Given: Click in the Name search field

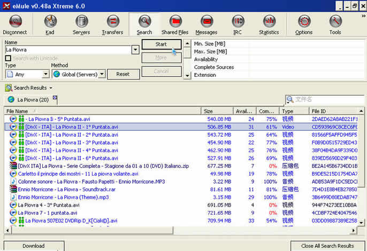Looking at the screenshot, I should [x=68, y=50].
